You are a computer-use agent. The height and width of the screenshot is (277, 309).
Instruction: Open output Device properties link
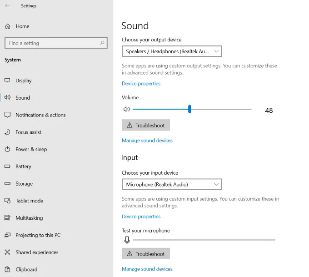tap(141, 84)
